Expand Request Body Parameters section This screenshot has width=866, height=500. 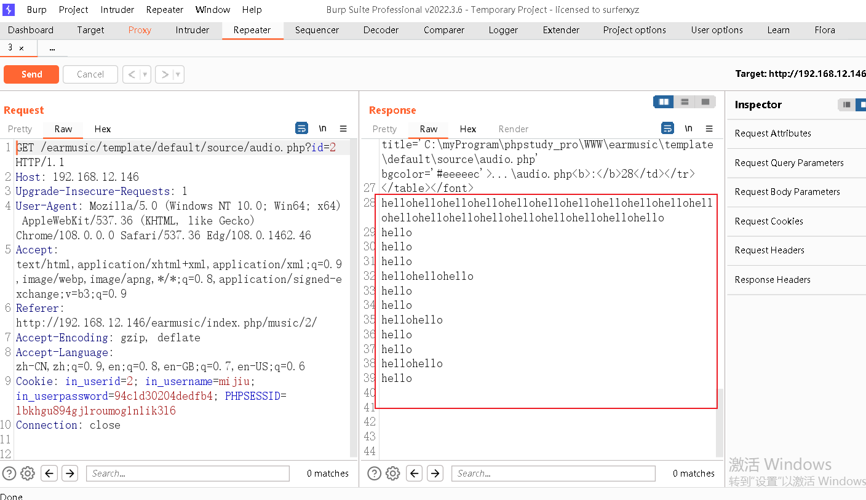796,192
